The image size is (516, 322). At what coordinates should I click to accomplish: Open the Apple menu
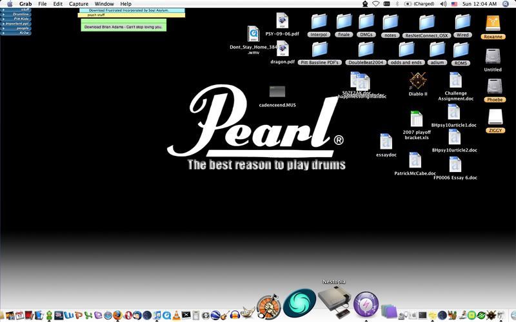10,4
